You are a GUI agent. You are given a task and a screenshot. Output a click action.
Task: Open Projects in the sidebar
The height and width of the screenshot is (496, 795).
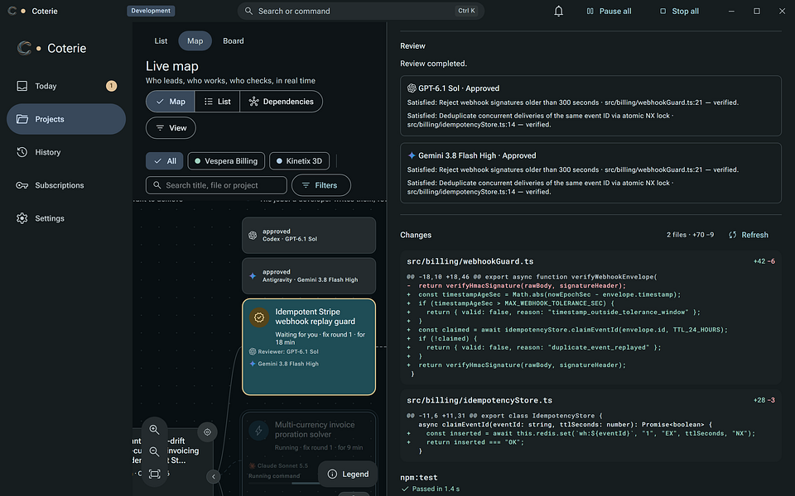(66, 119)
